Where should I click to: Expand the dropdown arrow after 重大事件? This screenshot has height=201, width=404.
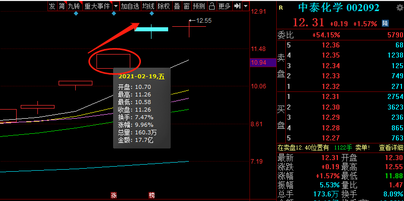click(116, 6)
